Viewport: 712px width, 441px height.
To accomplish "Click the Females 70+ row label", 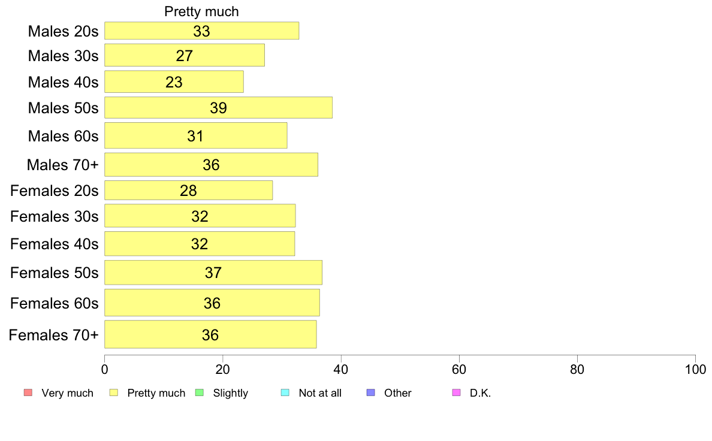I will click(53, 335).
